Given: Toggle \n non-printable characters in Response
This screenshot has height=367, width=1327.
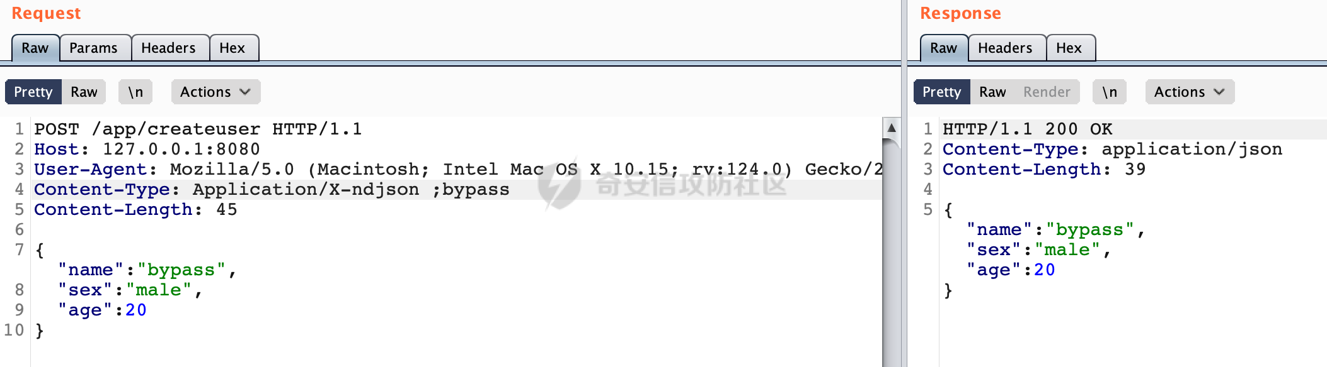Looking at the screenshot, I should tap(1110, 92).
